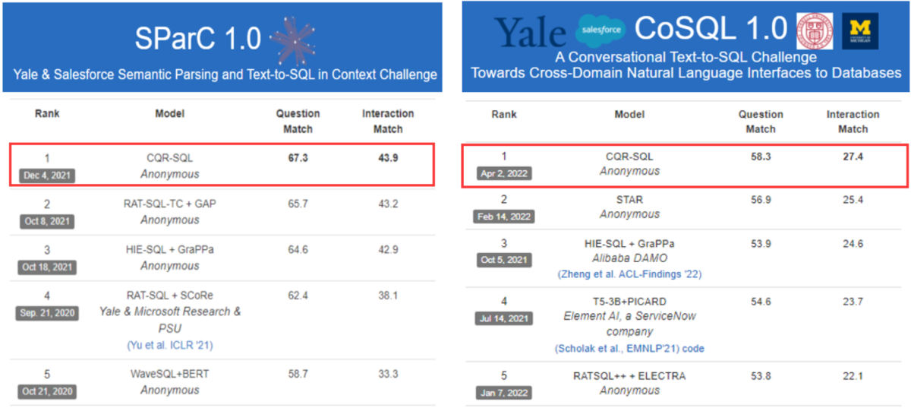Click the Apr 2, 2022 date badge
This screenshot has height=408, width=911.
(504, 172)
